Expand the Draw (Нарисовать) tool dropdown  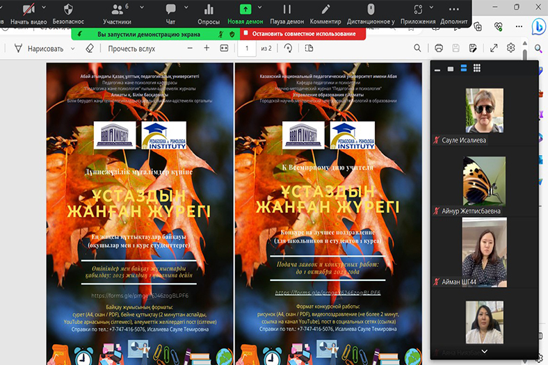point(70,49)
